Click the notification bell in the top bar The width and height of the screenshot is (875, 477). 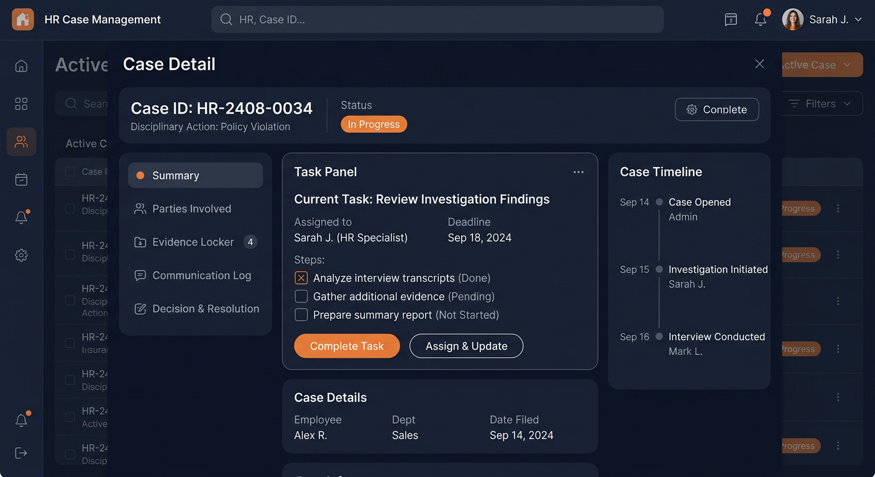[x=761, y=19]
